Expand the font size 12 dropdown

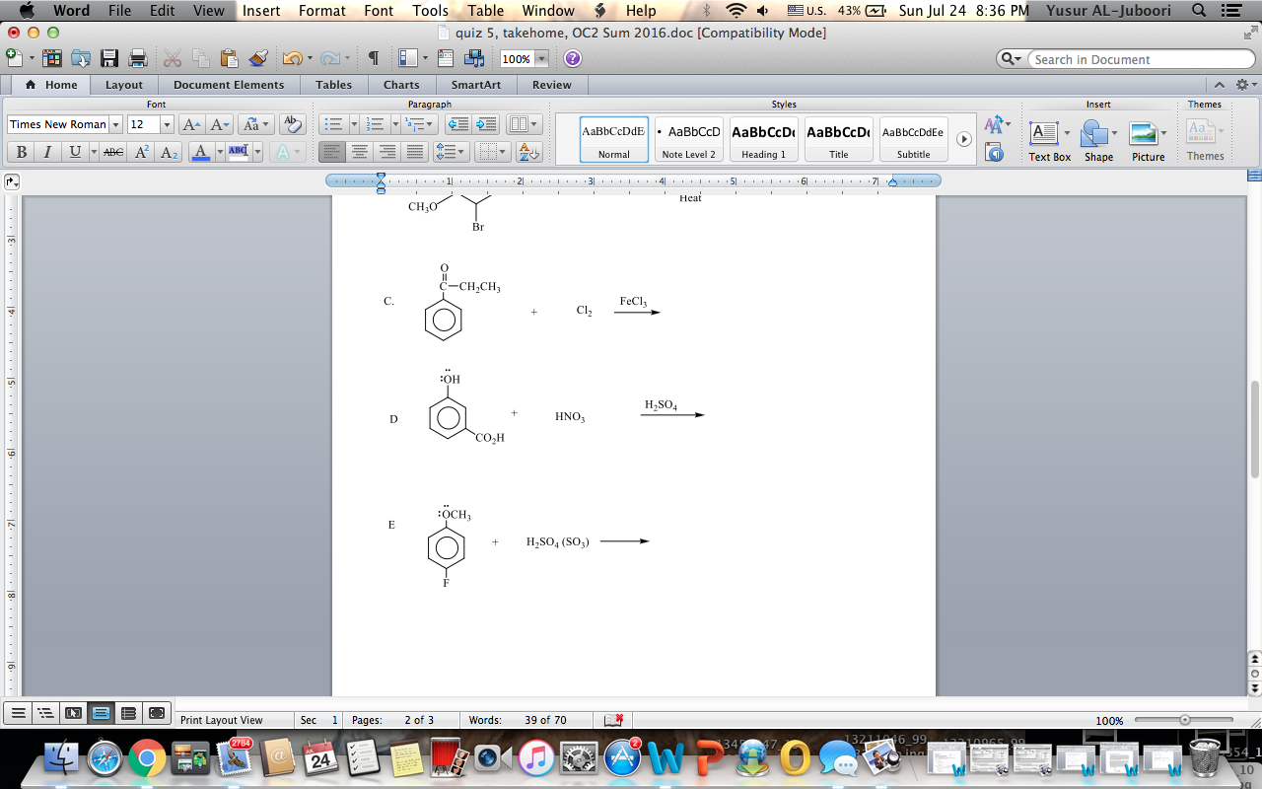click(167, 124)
